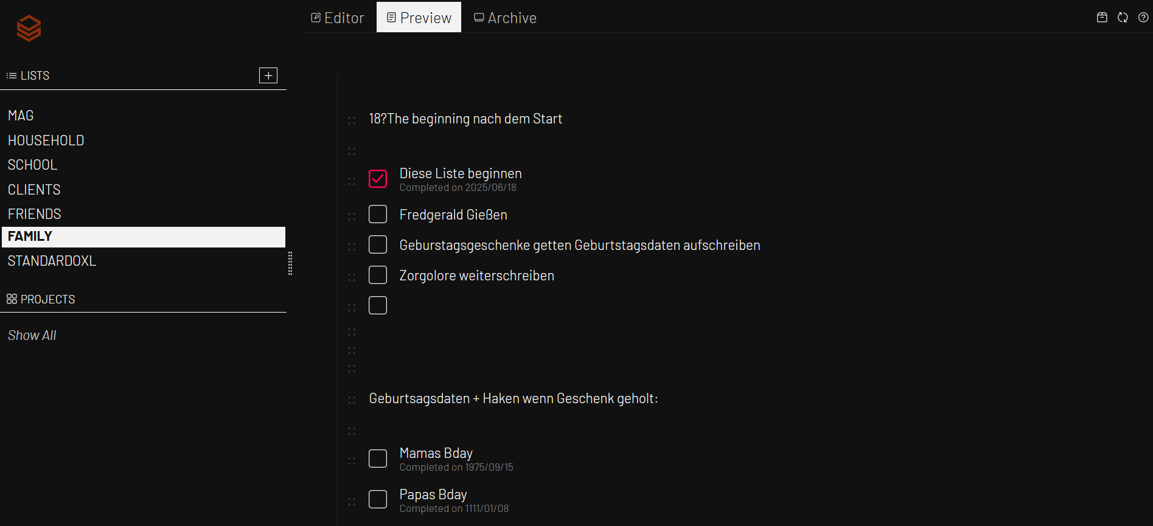
Task: Select the Preview tab
Action: [419, 17]
